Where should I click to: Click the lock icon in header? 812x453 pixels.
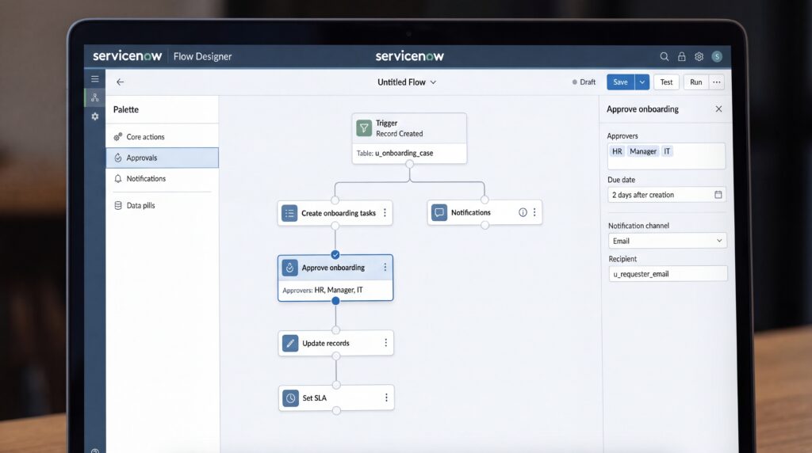click(681, 56)
